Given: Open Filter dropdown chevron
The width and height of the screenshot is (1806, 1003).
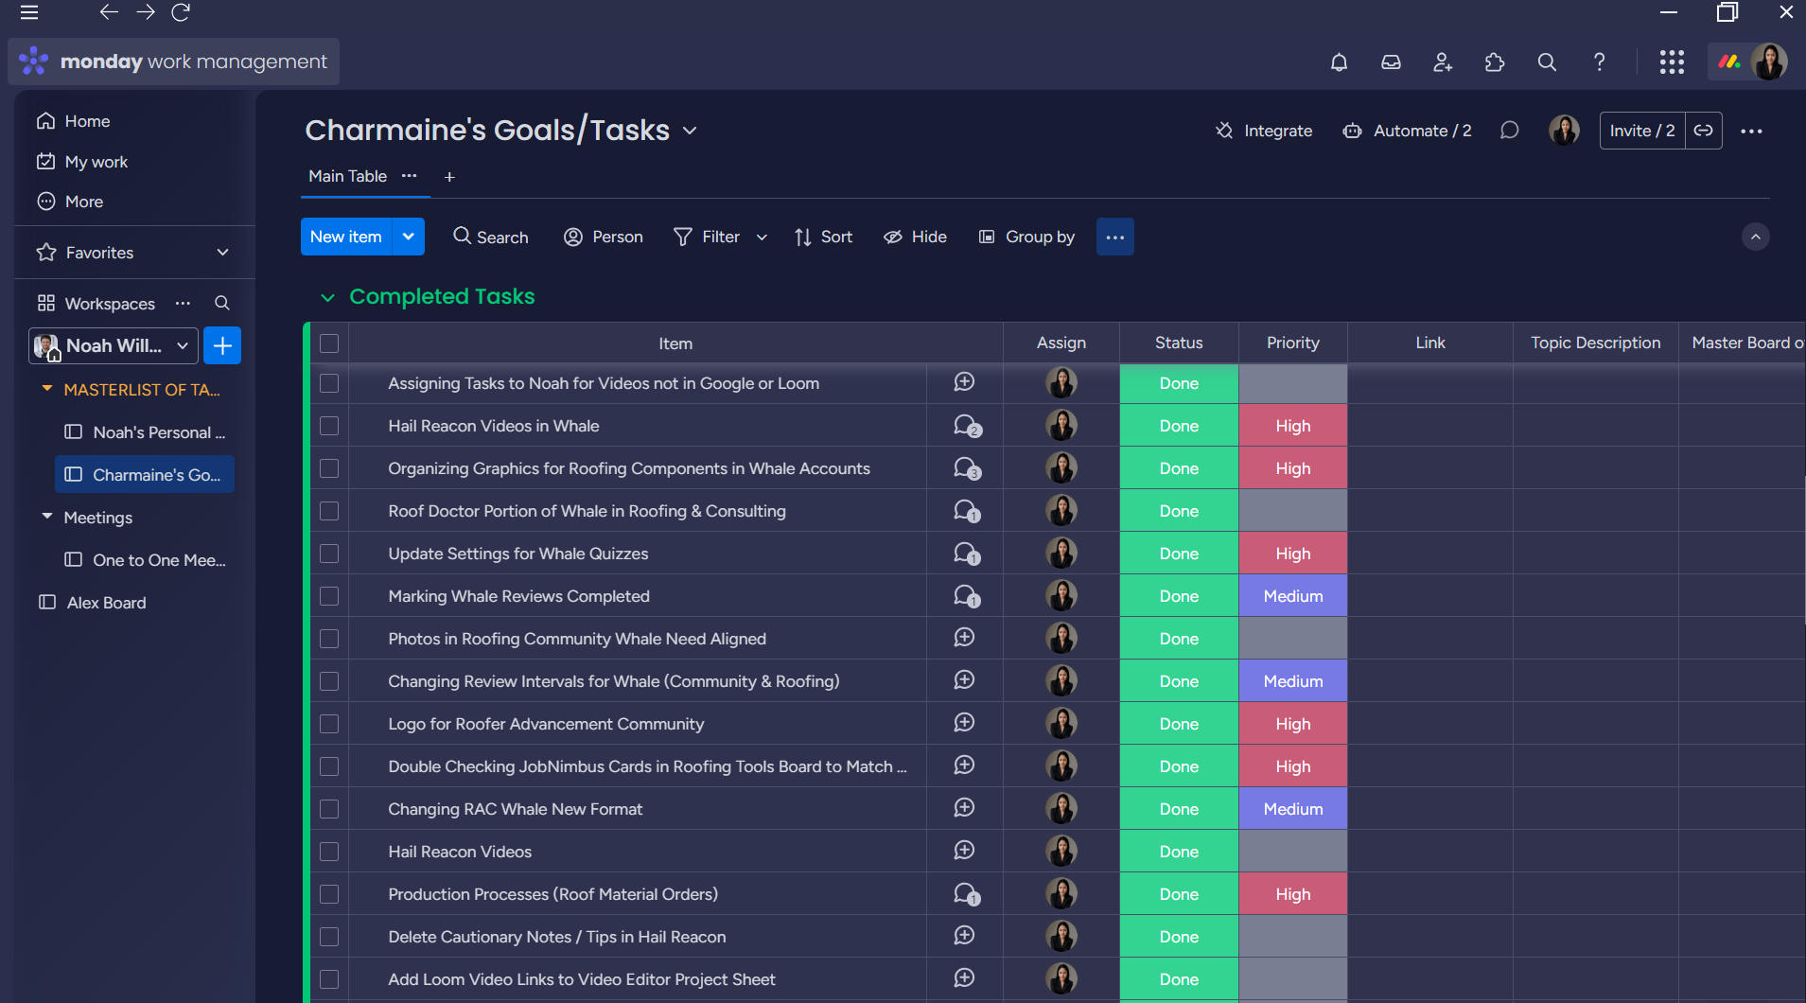Looking at the screenshot, I should click(762, 238).
